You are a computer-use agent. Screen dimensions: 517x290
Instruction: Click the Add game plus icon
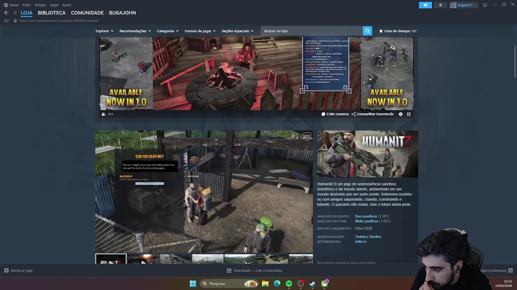pos(6,271)
